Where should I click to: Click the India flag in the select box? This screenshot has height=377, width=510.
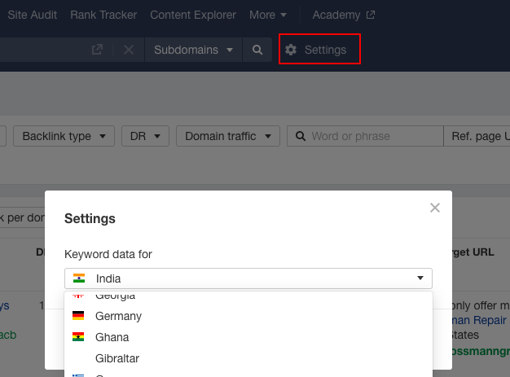(x=79, y=278)
